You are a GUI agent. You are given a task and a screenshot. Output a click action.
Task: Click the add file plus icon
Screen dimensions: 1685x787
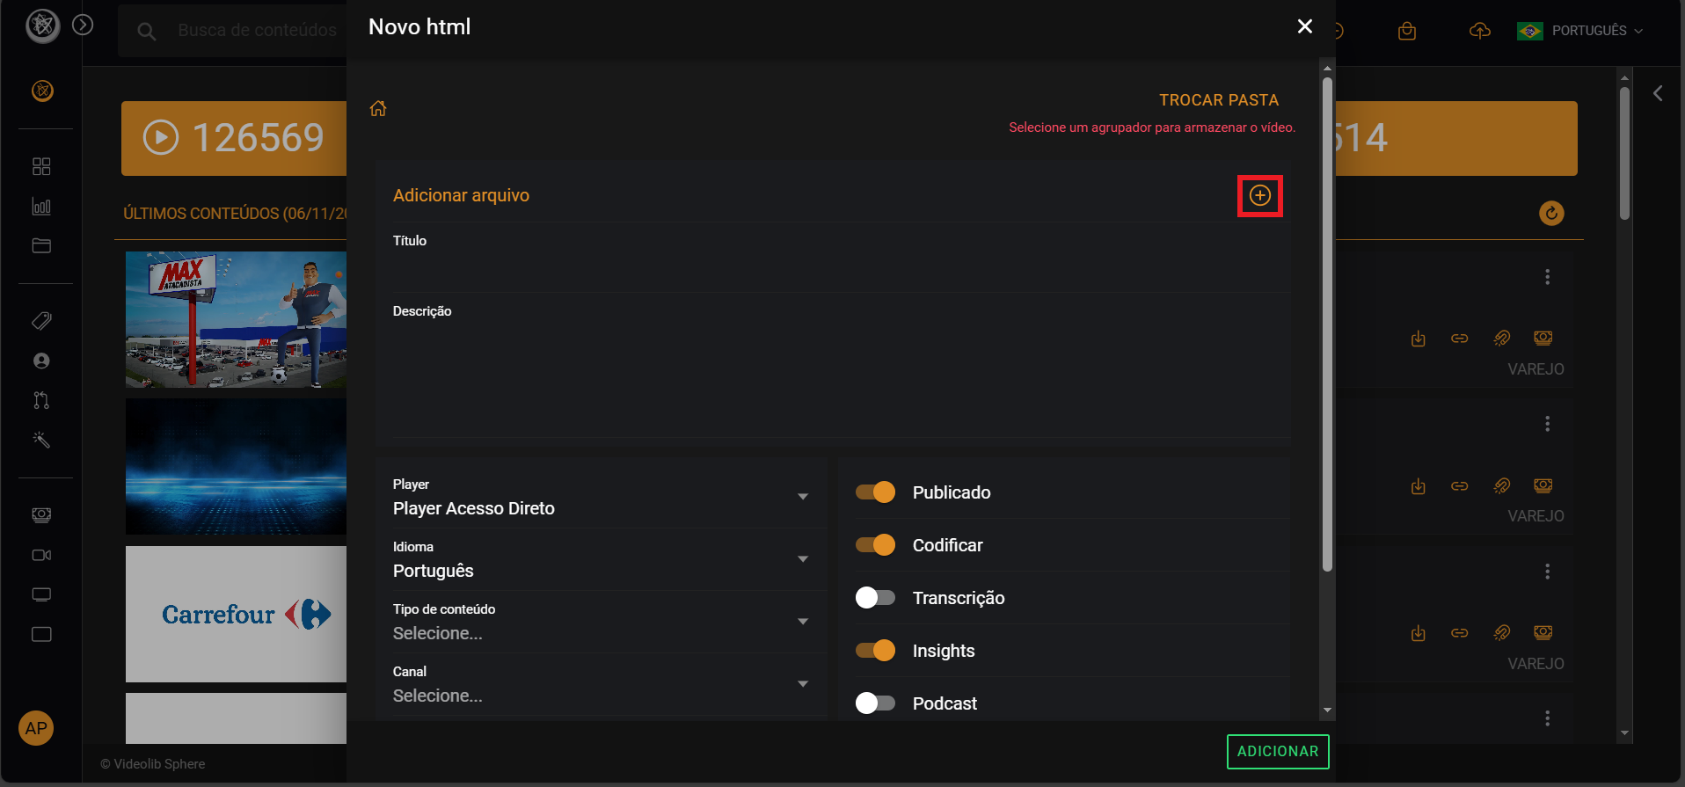point(1259,195)
